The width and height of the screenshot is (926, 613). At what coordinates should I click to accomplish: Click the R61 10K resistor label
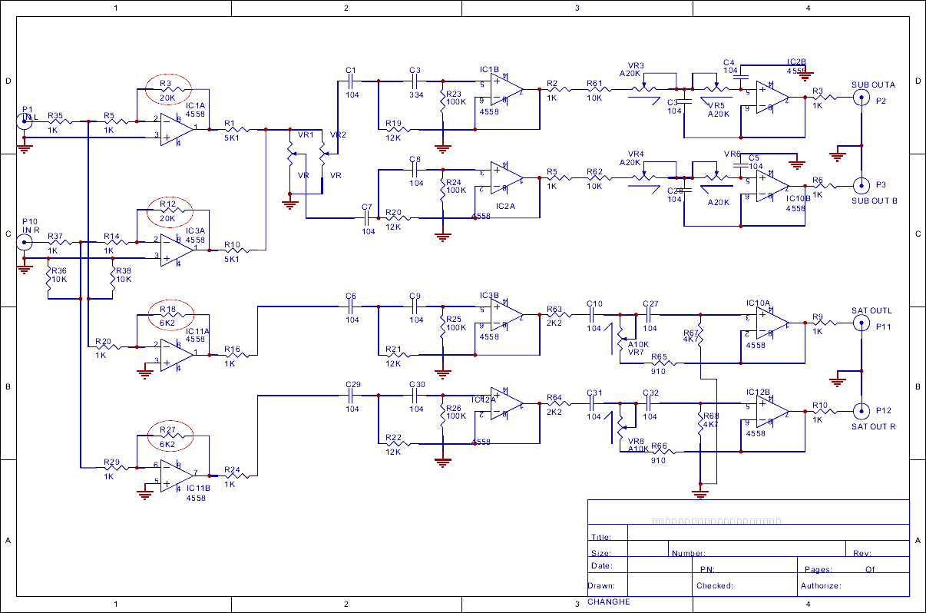(594, 91)
